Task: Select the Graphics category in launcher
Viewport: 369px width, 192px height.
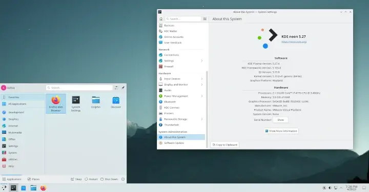Action: point(23,119)
